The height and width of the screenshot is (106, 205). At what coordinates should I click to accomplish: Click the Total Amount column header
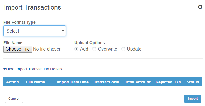point(137,82)
